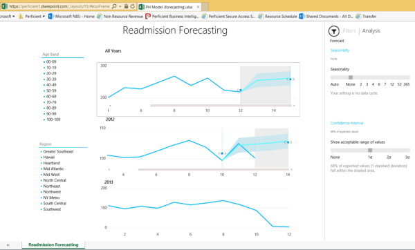Click the All Years chart horizontal scrollbar
Screen dimensions: 415x250
[221, 106]
